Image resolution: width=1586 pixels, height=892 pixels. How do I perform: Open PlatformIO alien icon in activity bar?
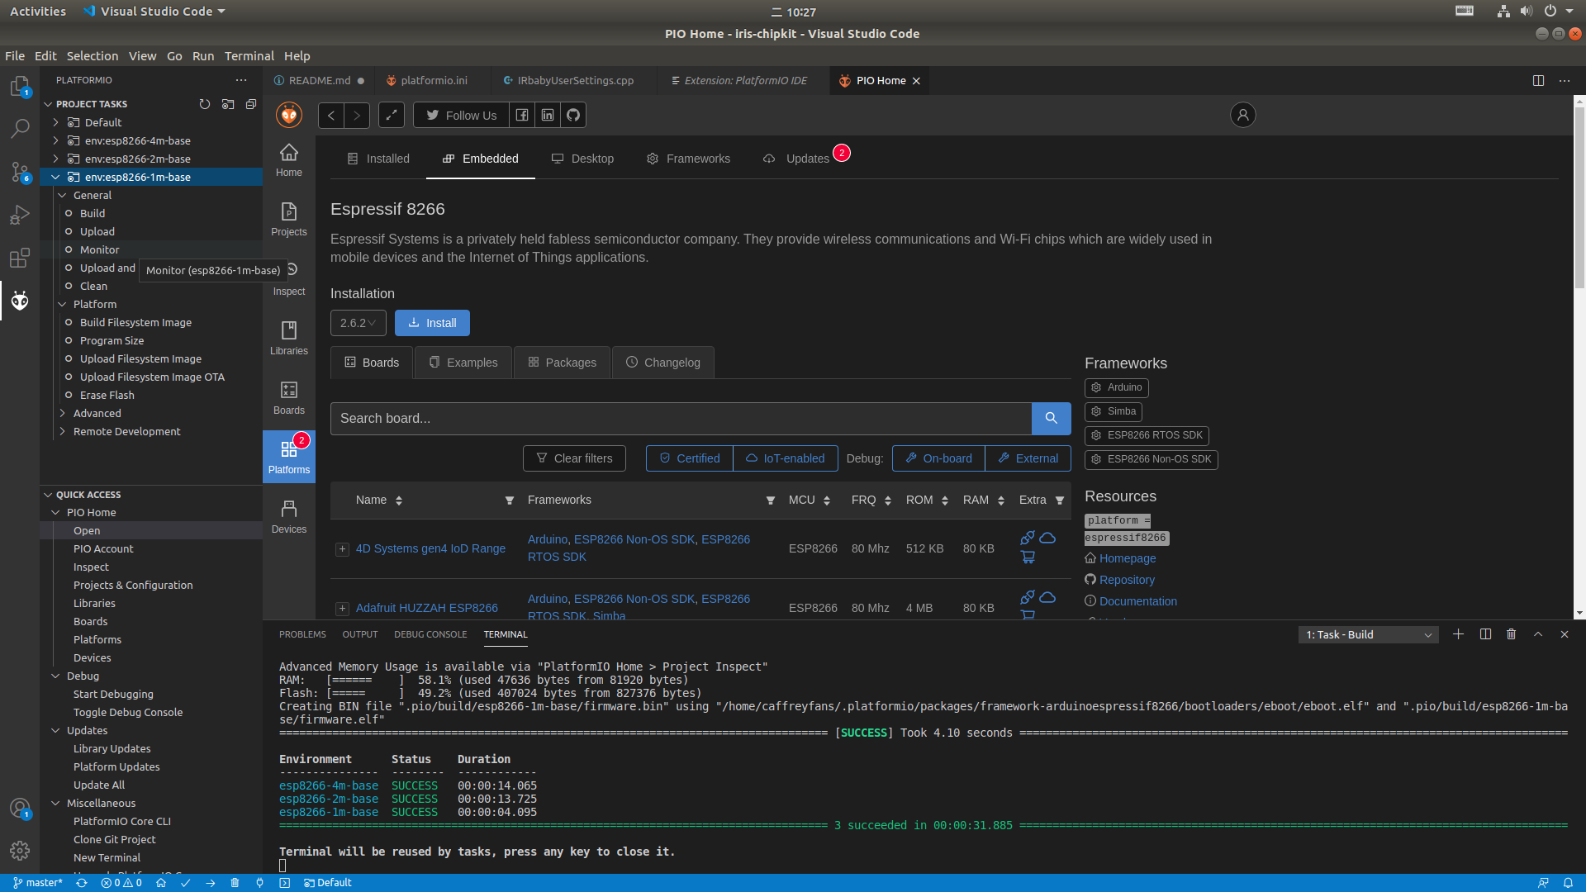(x=20, y=301)
